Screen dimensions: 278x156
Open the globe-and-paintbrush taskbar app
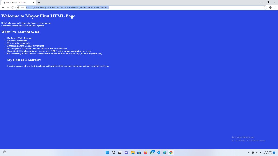pyautogui.click(x=165, y=153)
